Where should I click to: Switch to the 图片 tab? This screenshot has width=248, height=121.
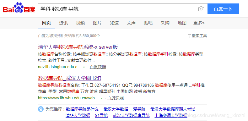(x=97, y=23)
